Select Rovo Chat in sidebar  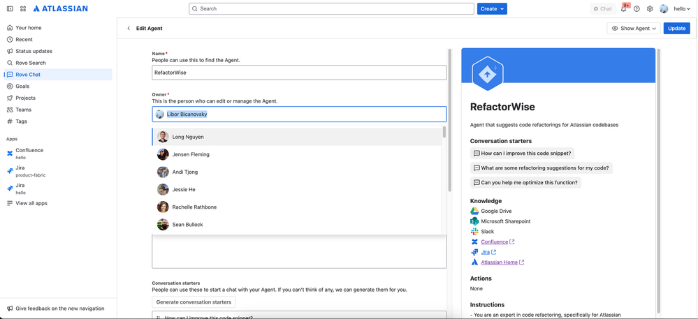[x=58, y=74]
